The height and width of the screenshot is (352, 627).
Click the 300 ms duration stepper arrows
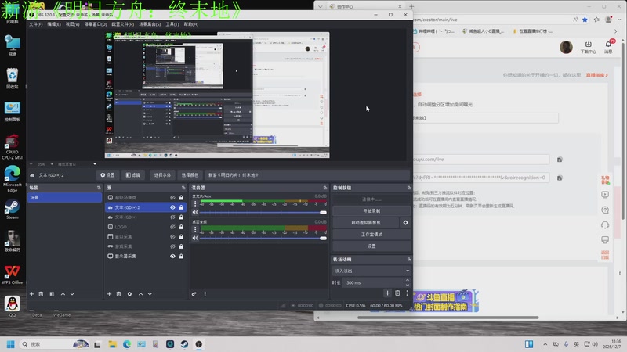[408, 282]
